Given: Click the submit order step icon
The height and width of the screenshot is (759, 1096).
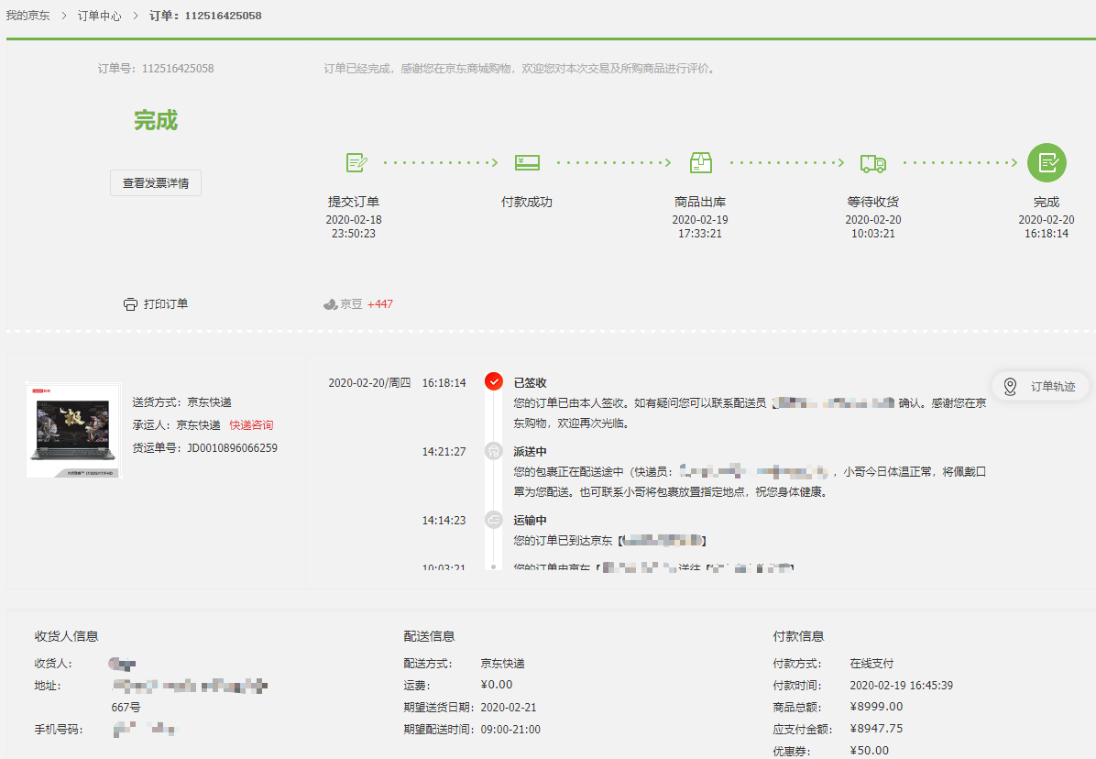Looking at the screenshot, I should pyautogui.click(x=356, y=163).
